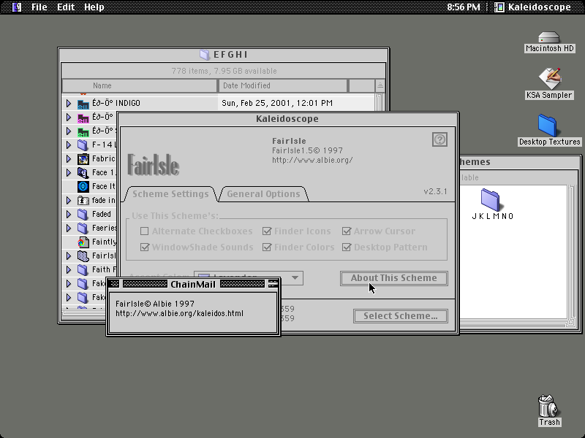The image size is (585, 438).
Task: Select the blue INDIGO scheme file icon
Action: click(x=83, y=104)
